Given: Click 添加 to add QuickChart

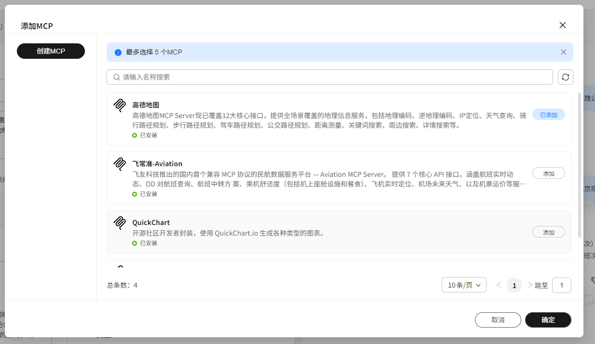Looking at the screenshot, I should click(548, 232).
